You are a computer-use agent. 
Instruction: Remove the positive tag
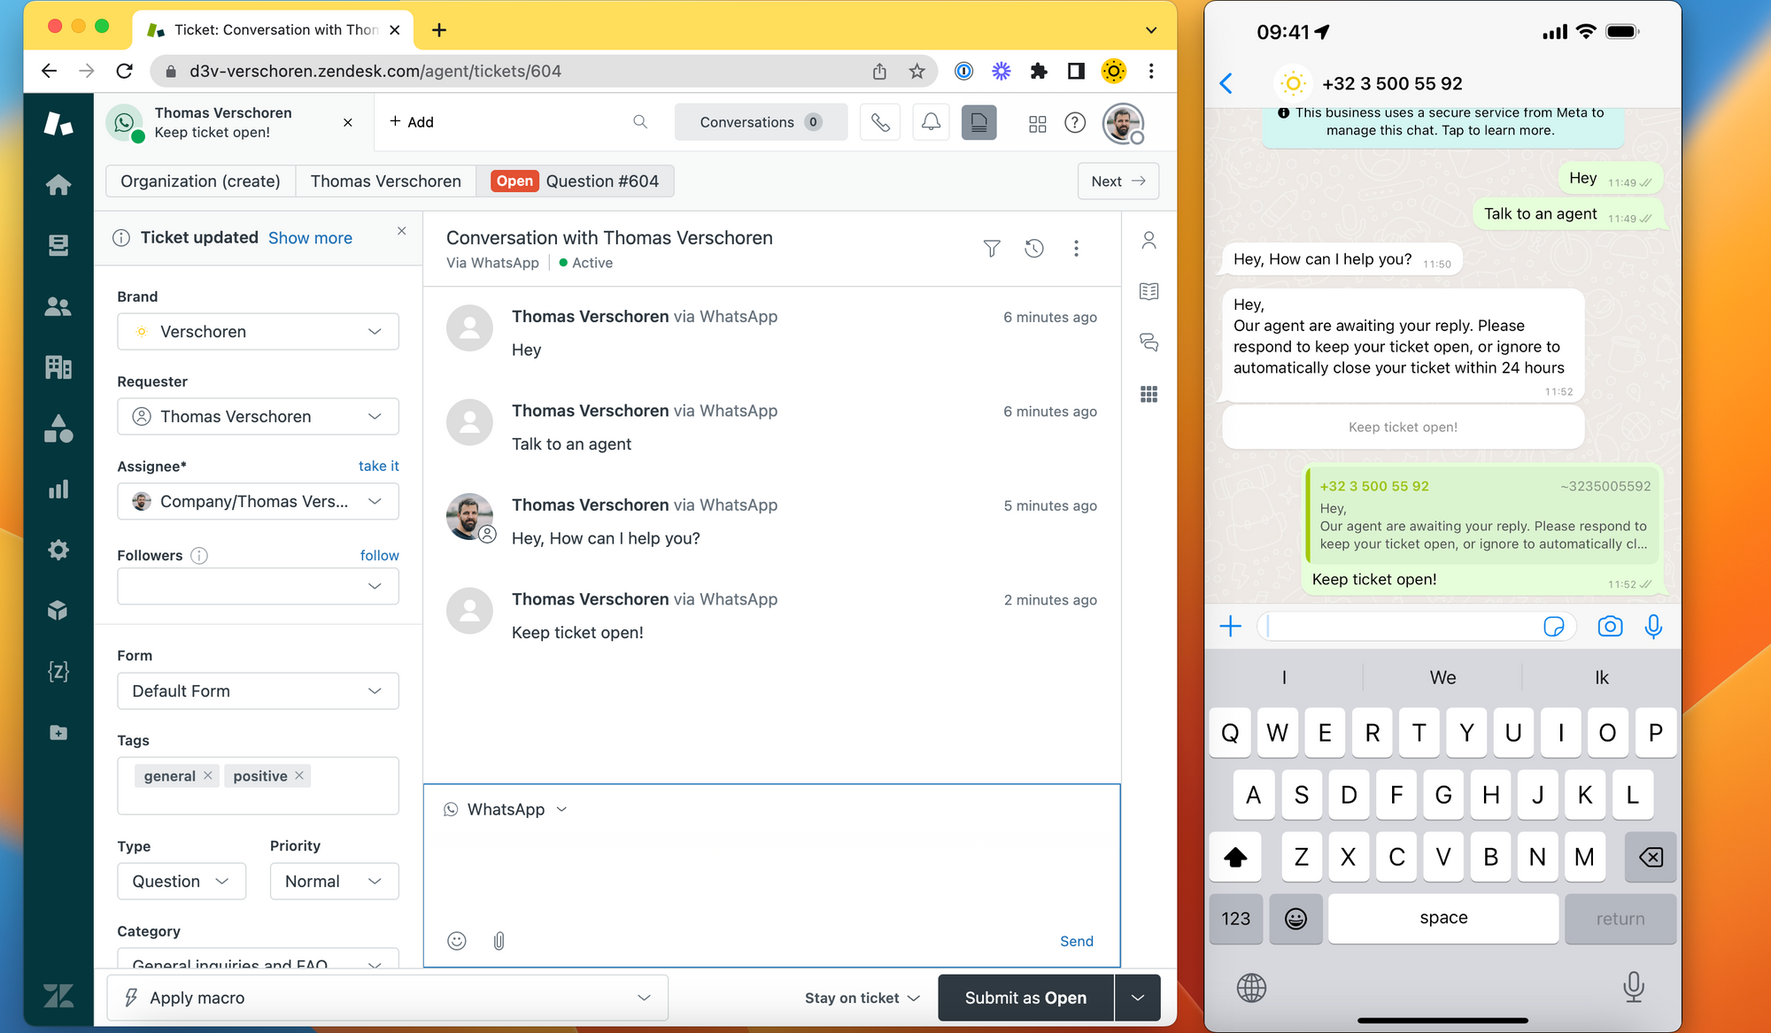click(x=299, y=775)
